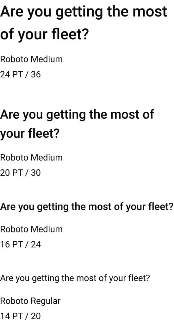Image resolution: width=174 pixels, height=321 pixels.
Task: Click "Are you getting the most of" heading line
Action: point(77,115)
